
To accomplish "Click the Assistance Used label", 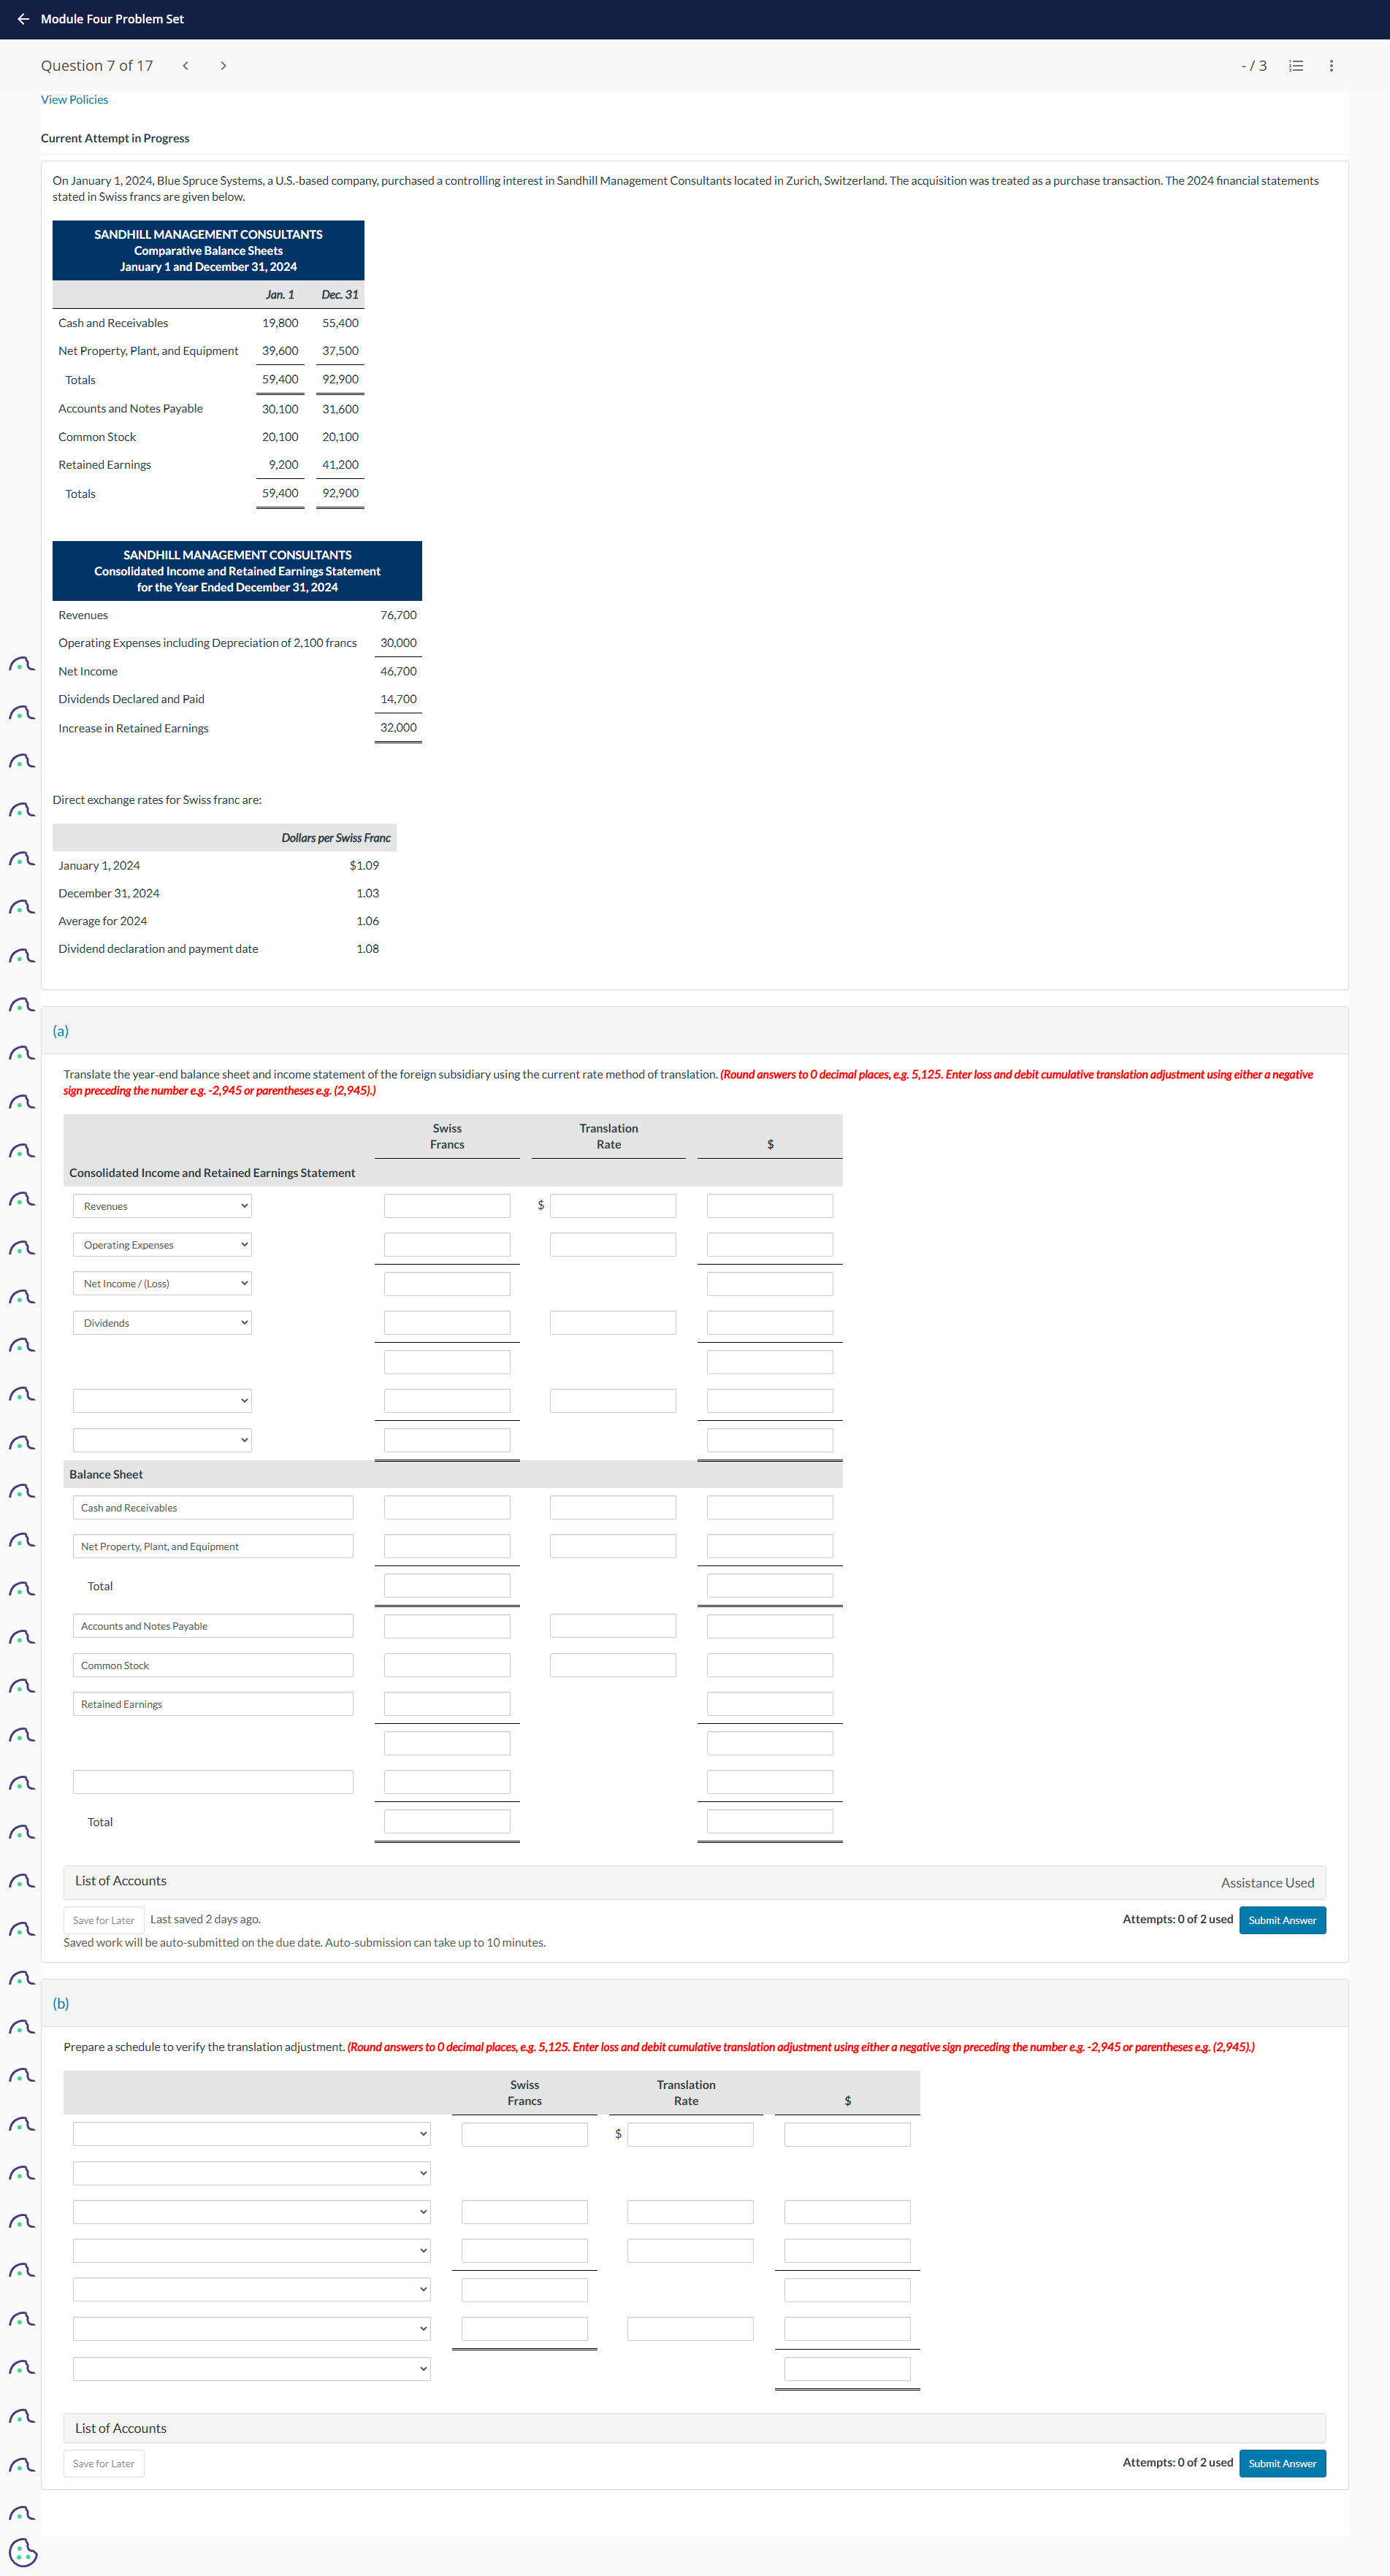I will coord(1267,1883).
